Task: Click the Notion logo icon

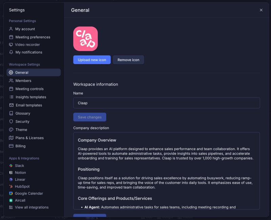Action: 11,173
